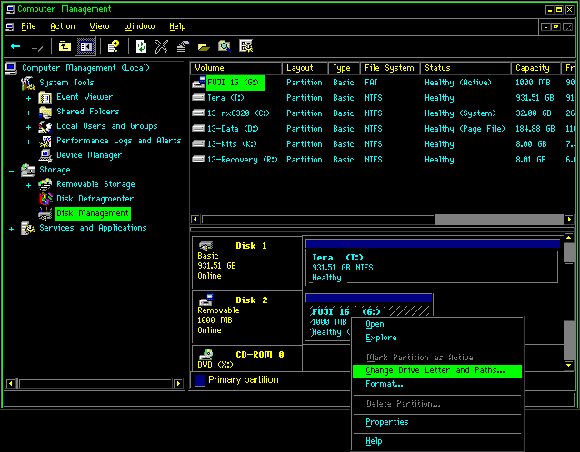Click the File System column header
The height and width of the screenshot is (452, 580).
[x=389, y=68]
